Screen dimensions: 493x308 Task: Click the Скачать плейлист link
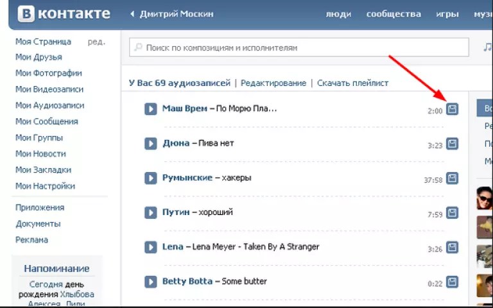pyautogui.click(x=352, y=83)
